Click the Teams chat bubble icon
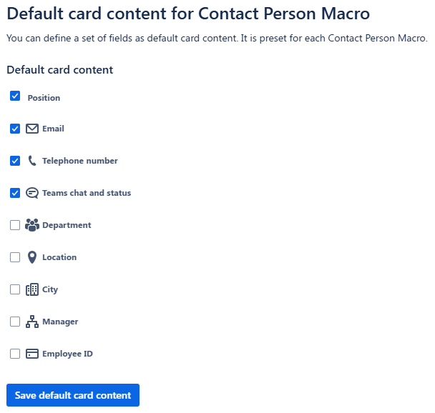 (x=31, y=193)
